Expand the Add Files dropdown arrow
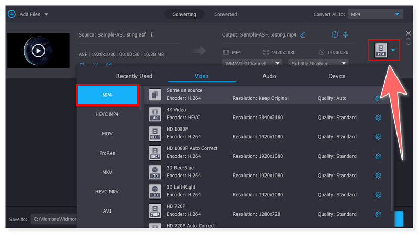Screen dimensions: 419x234 [x=47, y=14]
